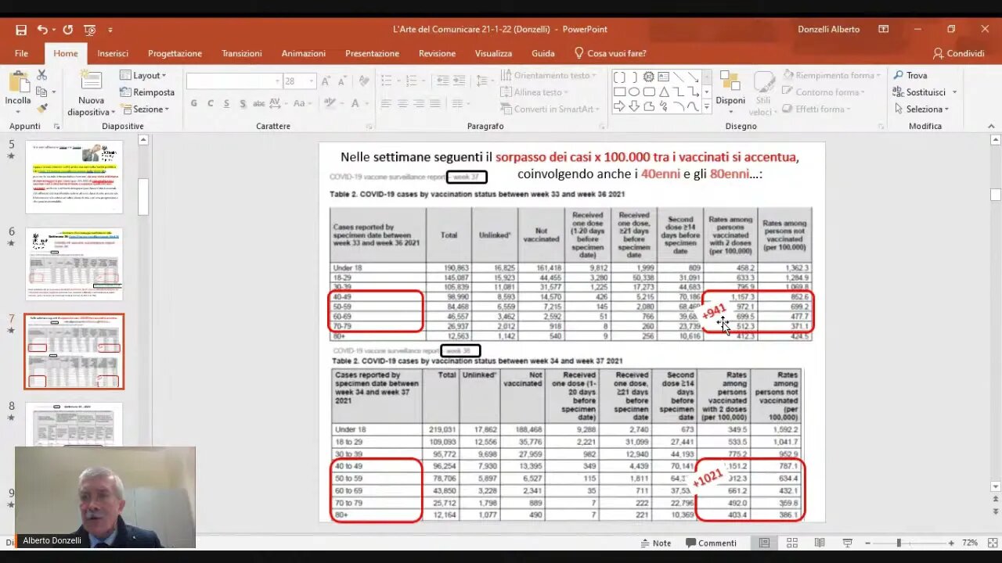1002x563 pixels.
Task: Redo the last action with the repeat arrow
Action: click(68, 30)
